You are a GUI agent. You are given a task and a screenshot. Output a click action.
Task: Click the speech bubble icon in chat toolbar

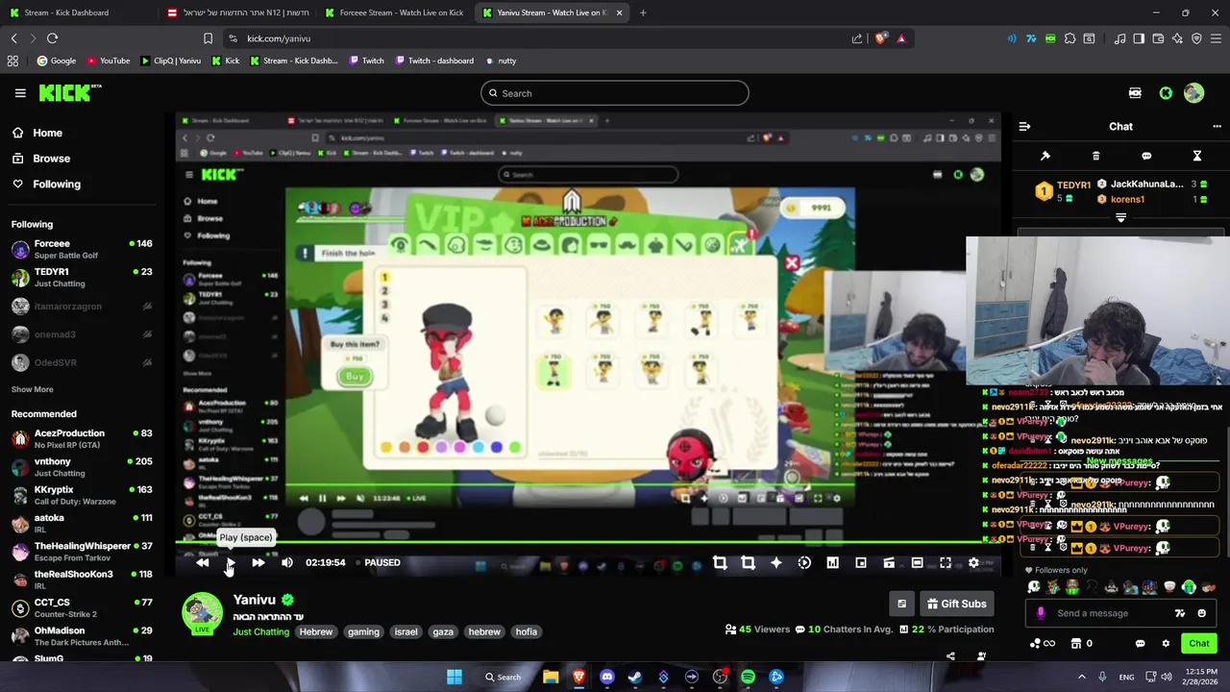pyautogui.click(x=1146, y=156)
